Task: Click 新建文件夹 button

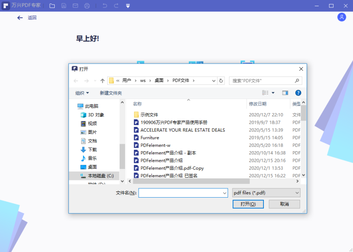Action: click(111, 93)
